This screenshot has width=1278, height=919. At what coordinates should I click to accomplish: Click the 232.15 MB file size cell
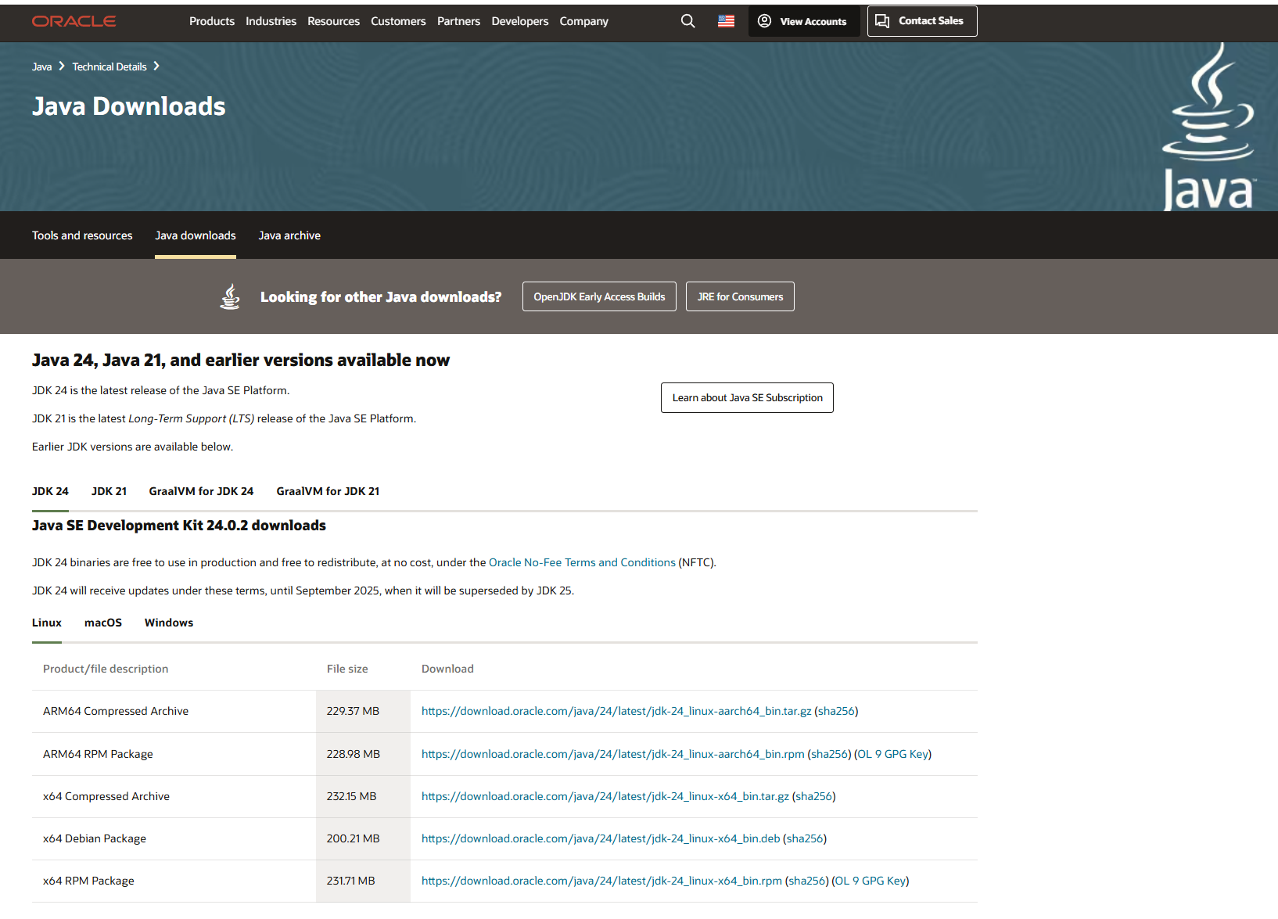(x=363, y=796)
